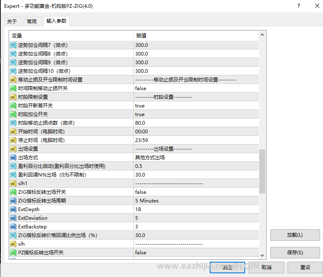
Task: Click the icon beside 逆势加仓间隔7 row
Action: pos(13,45)
